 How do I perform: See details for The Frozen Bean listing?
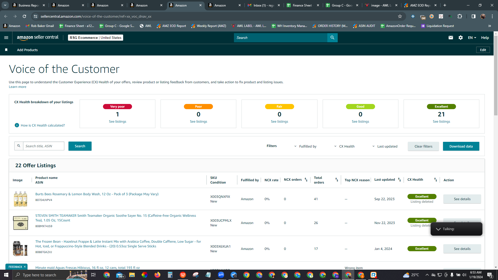[462, 249]
